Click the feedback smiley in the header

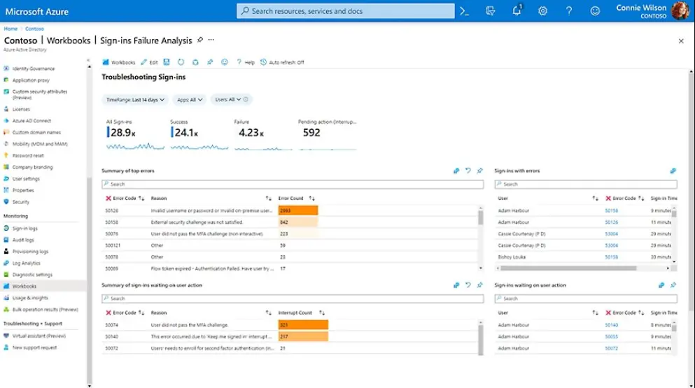pos(595,11)
